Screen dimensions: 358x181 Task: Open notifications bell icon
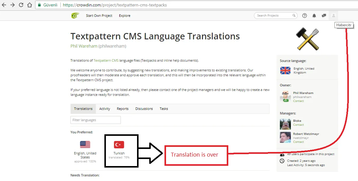[314, 16]
